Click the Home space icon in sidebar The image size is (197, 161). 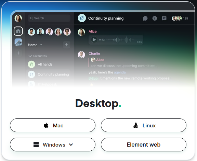(18, 31)
